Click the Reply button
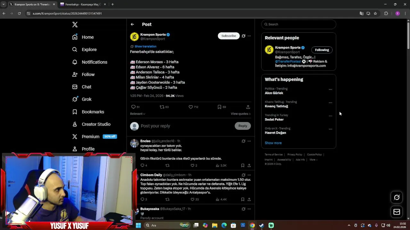The width and height of the screenshot is (410, 230). pyautogui.click(x=243, y=126)
